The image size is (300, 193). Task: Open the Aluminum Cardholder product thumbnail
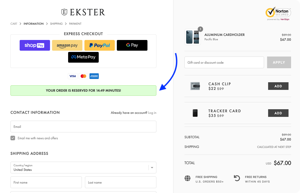192,37
